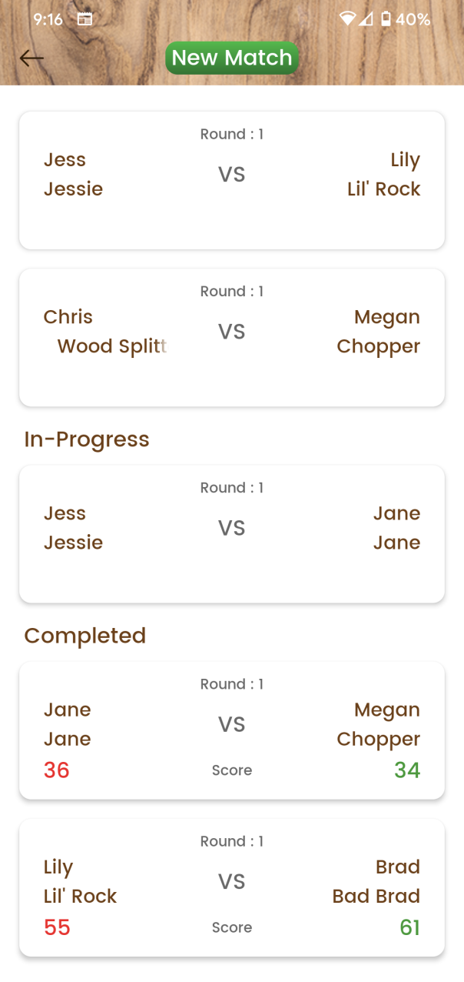Open in-progress Jess vs Jane match
Viewport: 464px width, 982px height.
click(x=231, y=533)
